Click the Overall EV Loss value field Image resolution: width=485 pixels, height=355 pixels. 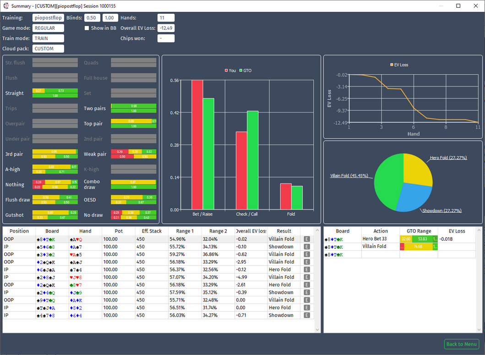pos(166,28)
